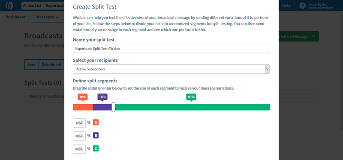Open the user profile avatar icon
This screenshot has width=343, height=160.
point(302,6)
